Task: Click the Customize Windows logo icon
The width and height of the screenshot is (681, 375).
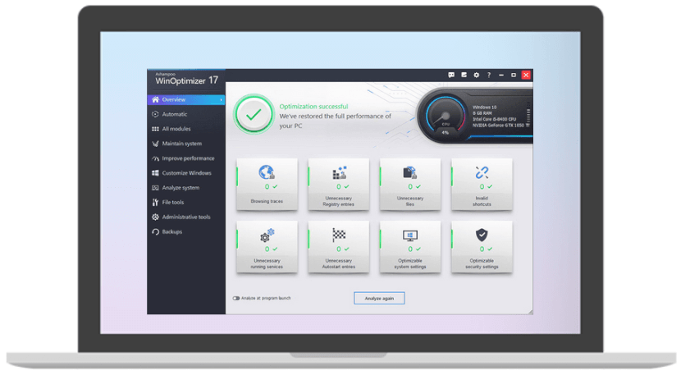Action: point(156,173)
